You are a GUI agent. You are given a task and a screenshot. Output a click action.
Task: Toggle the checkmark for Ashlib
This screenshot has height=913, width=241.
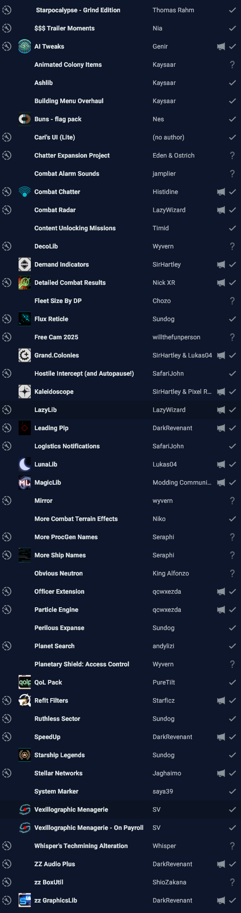pyautogui.click(x=232, y=83)
